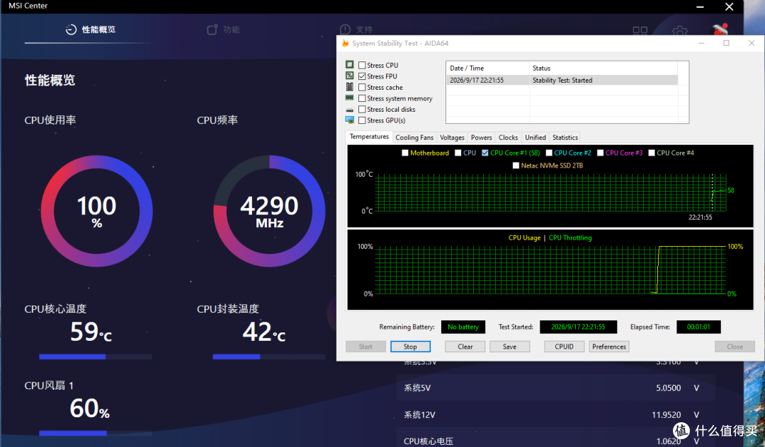This screenshot has height=447, width=765.
Task: Click the Stress local disks drive icon
Action: pyautogui.click(x=349, y=110)
